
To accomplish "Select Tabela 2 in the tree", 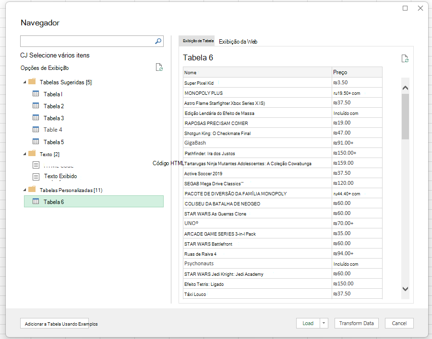I will [54, 106].
